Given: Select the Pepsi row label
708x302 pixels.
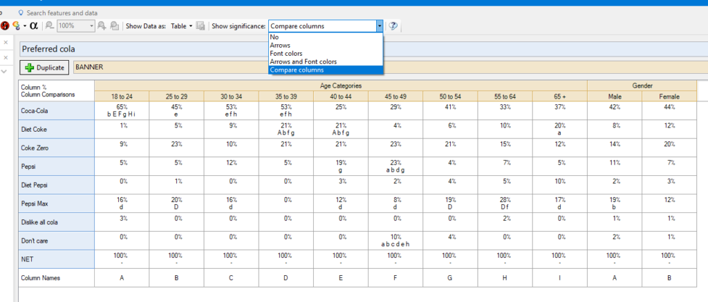Looking at the screenshot, I should click(57, 167).
